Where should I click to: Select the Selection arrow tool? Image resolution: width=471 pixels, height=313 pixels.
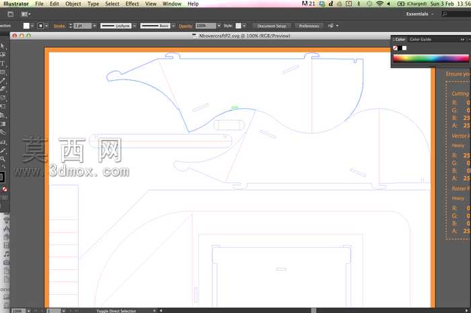pyautogui.click(x=3, y=46)
